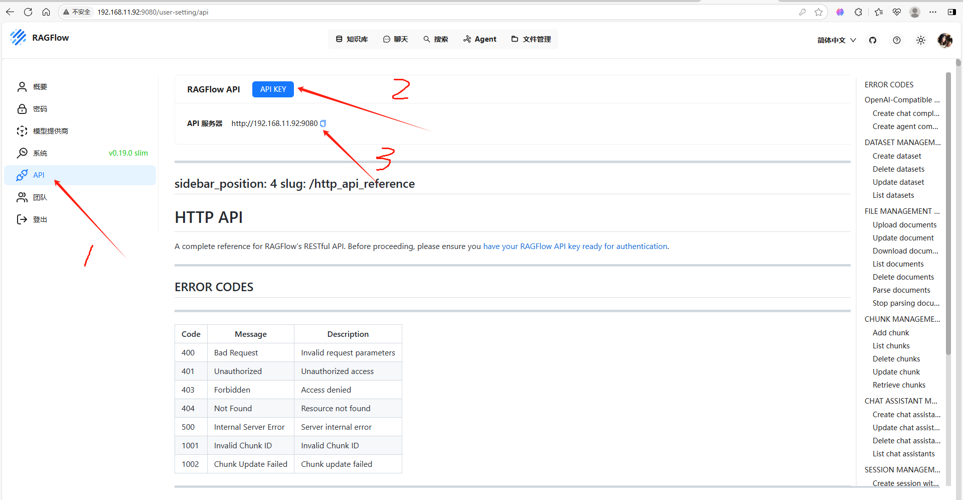The height and width of the screenshot is (500, 963).
Task: Jump to Retrieve chunks
Action: (x=899, y=385)
